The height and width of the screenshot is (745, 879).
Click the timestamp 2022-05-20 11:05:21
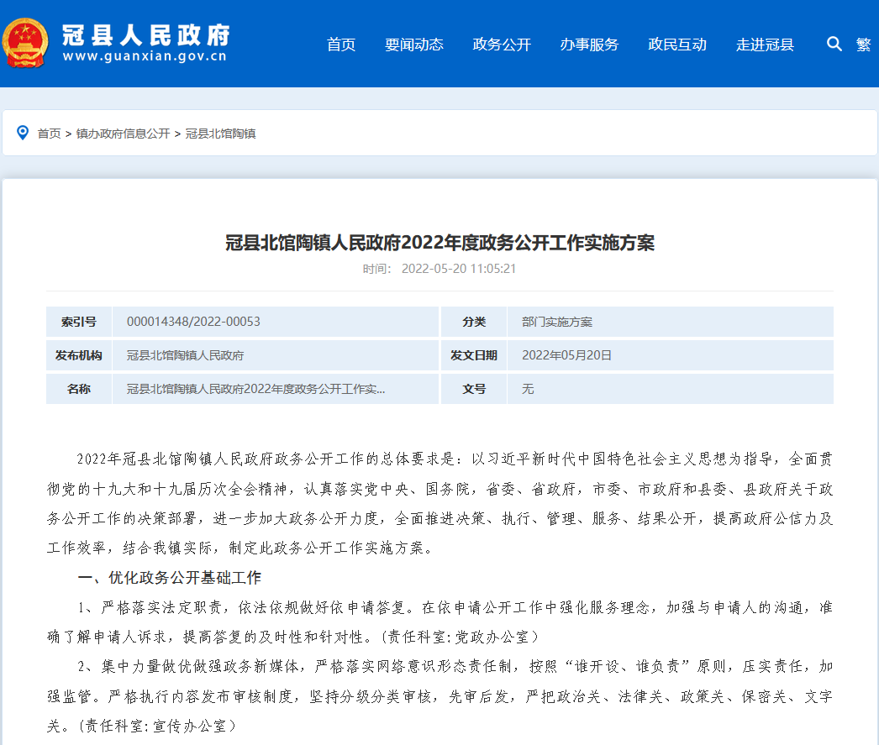point(459,269)
